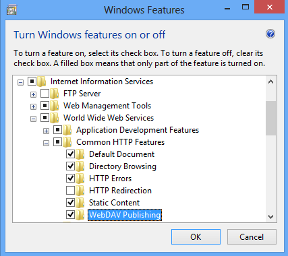Collapse the World Wide Web Services node

(33, 119)
